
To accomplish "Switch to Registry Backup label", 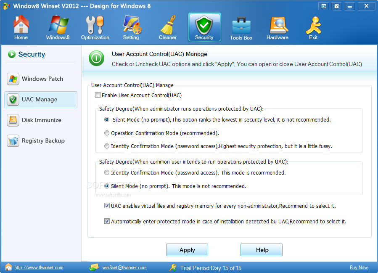I will 43,141.
